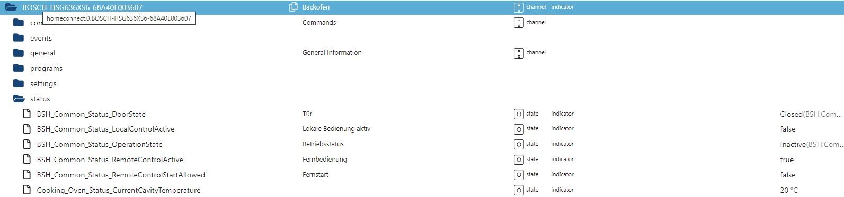Expand the general folder
This screenshot has height=197, width=844.
click(19, 53)
